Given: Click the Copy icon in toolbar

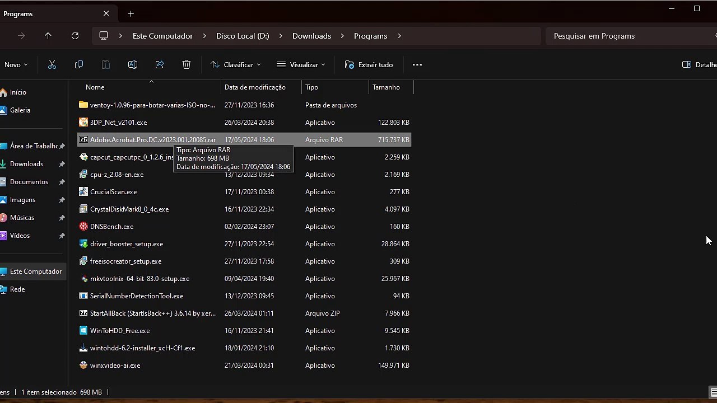Looking at the screenshot, I should 79,65.
